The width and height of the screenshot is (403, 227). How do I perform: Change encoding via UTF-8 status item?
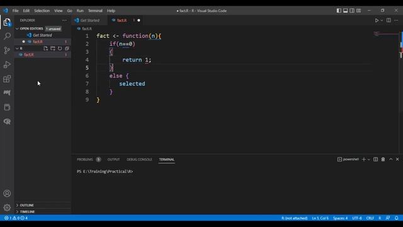357,218
